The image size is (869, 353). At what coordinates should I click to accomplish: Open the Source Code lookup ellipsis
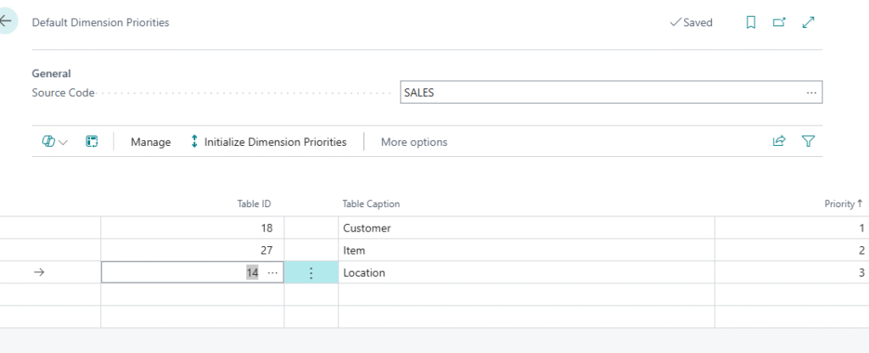811,92
